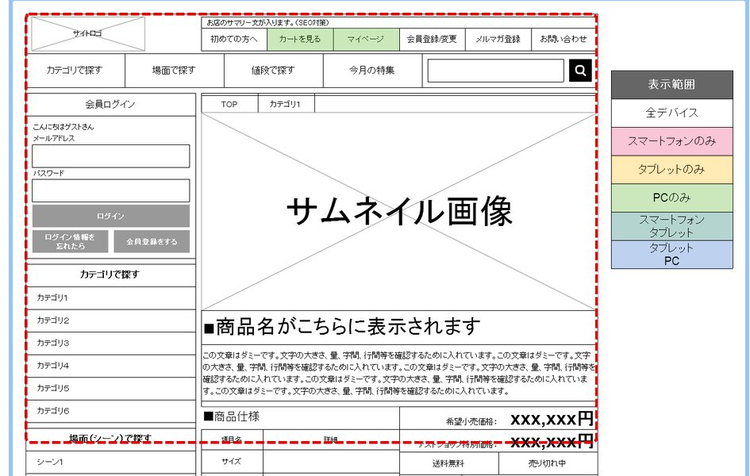Select the カテゴリで探す main tab

75,71
